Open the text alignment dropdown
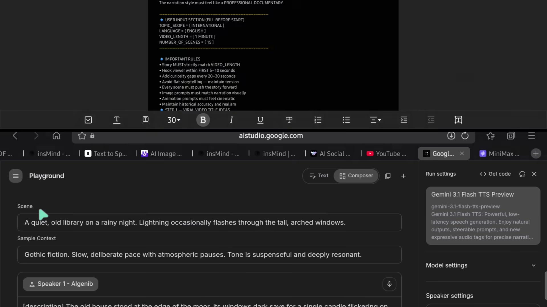Image resolution: width=547 pixels, height=307 pixels. point(375,120)
